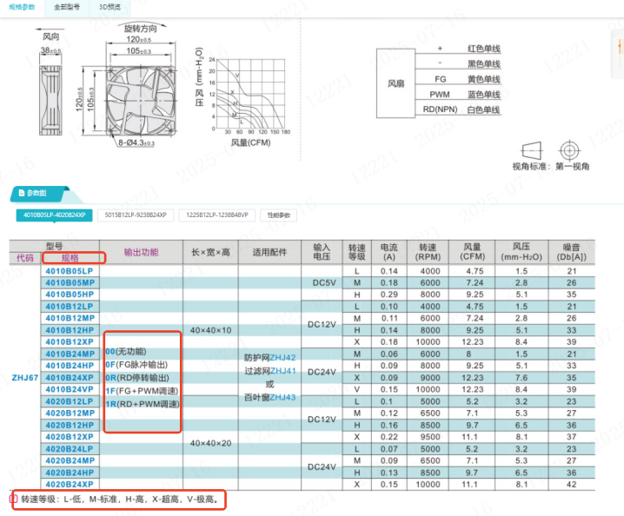The image size is (624, 516).
Task: Open the 性能参数 tab
Action: point(280,215)
